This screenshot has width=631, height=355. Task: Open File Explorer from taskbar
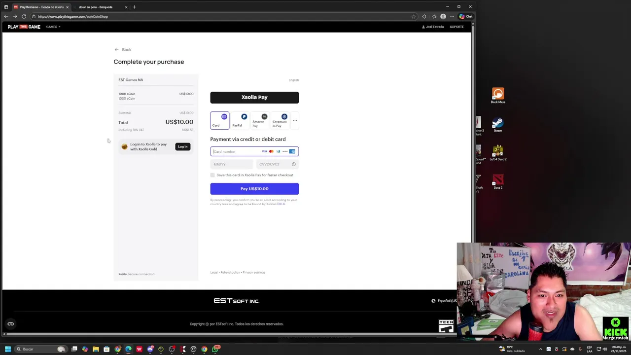click(96, 349)
